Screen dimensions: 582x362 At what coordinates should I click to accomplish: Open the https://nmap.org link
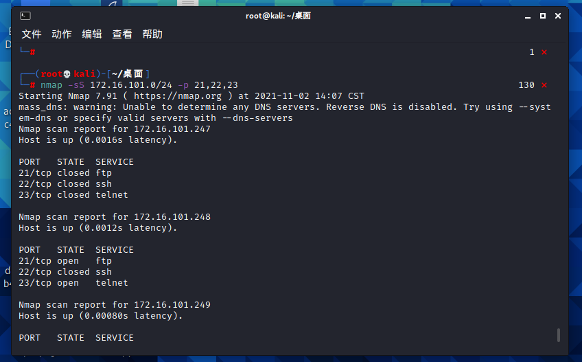click(x=178, y=96)
